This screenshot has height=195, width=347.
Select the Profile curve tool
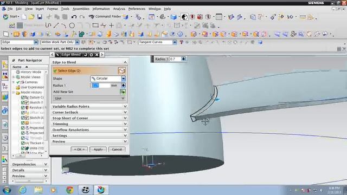48,25
